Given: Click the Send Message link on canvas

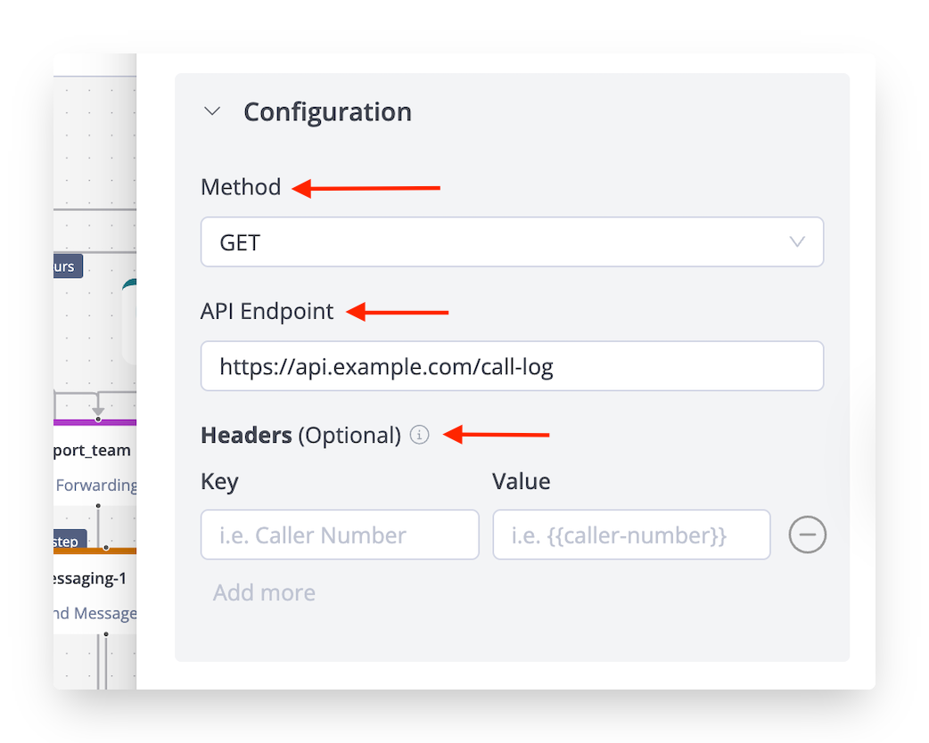Looking at the screenshot, I should 94,614.
